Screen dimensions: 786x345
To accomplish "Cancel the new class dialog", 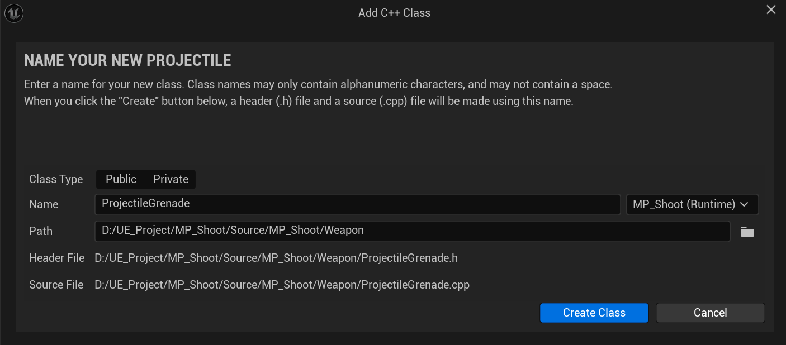I will coord(710,313).
